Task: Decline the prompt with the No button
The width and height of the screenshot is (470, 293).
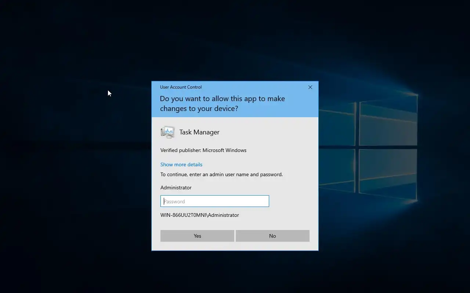Action: [272, 236]
